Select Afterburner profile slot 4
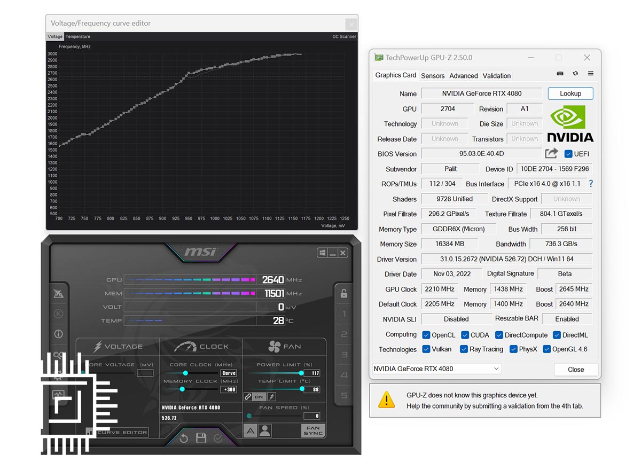Viewport: 641px width, 470px height. tap(344, 375)
